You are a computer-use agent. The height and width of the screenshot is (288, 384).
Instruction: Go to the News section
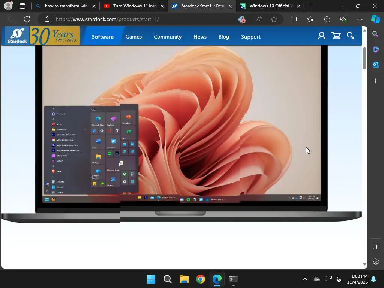(200, 37)
